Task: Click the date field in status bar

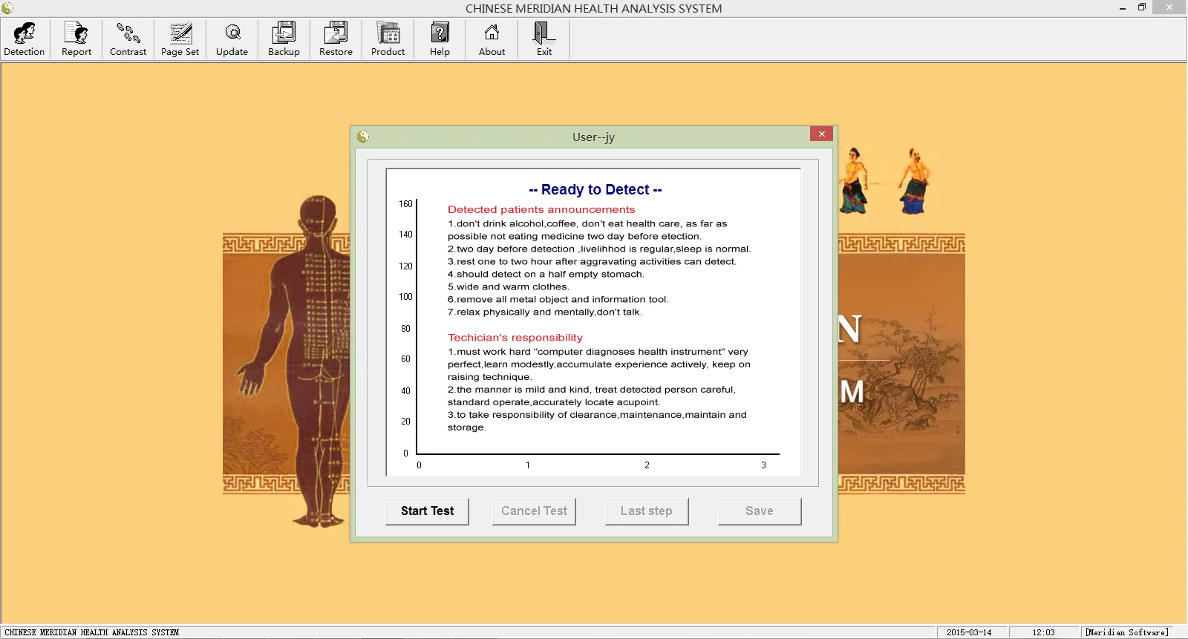Action: point(969,632)
